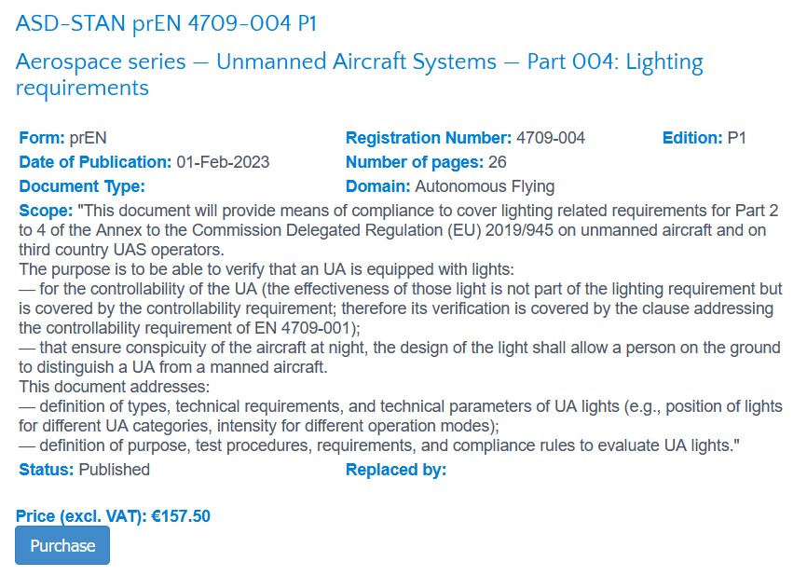The image size is (807, 575).
Task: Click the Scope label
Action: click(45, 211)
